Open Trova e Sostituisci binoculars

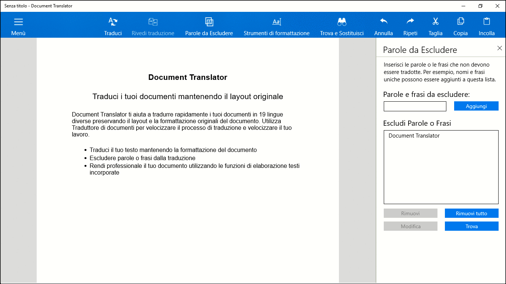342,22
